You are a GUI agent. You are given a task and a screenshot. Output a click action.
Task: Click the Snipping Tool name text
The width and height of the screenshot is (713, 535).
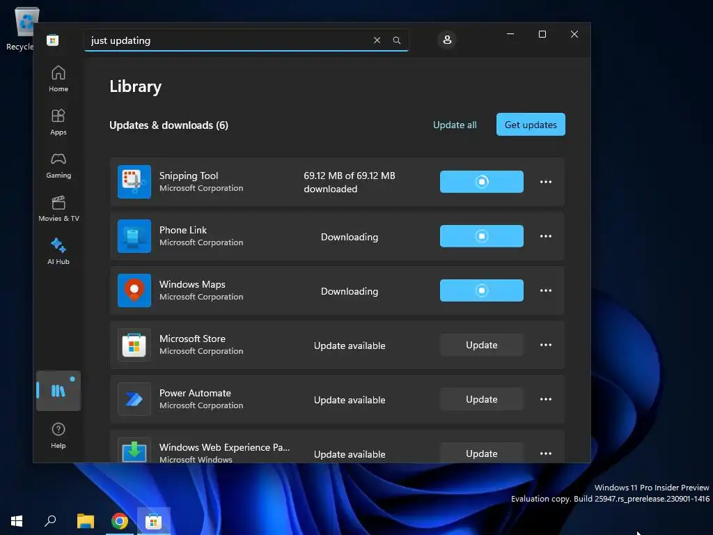(189, 176)
